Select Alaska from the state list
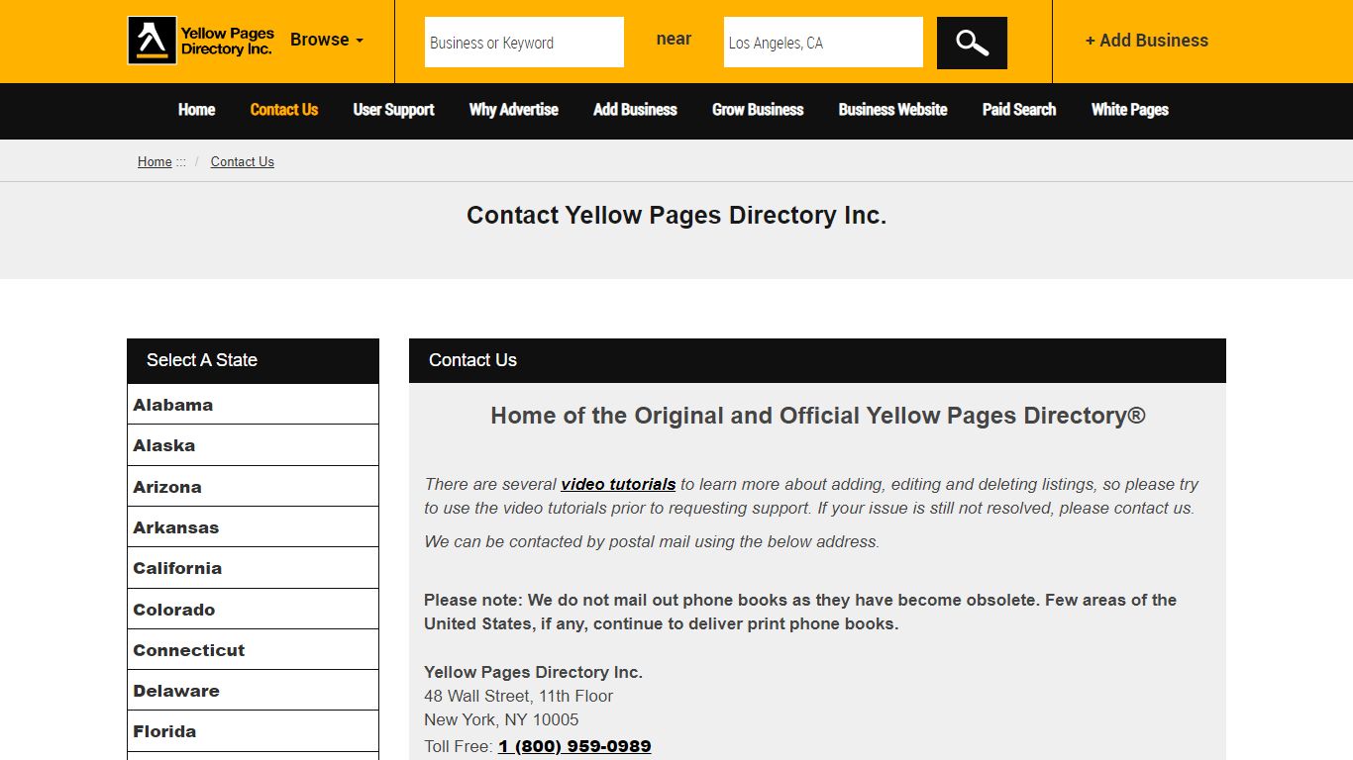Screen dimensions: 1353x760 pyautogui.click(x=253, y=445)
